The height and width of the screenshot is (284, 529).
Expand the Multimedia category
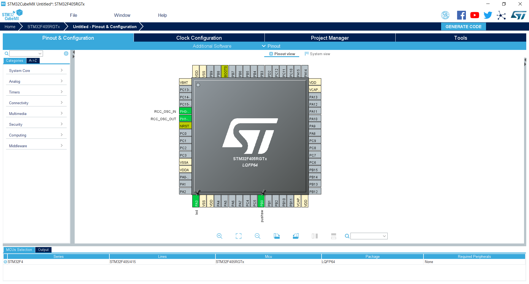[x=36, y=114]
